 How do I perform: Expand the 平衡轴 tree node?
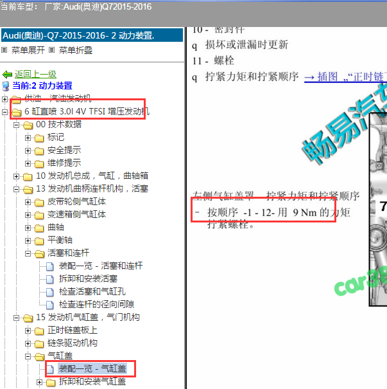[28, 240]
